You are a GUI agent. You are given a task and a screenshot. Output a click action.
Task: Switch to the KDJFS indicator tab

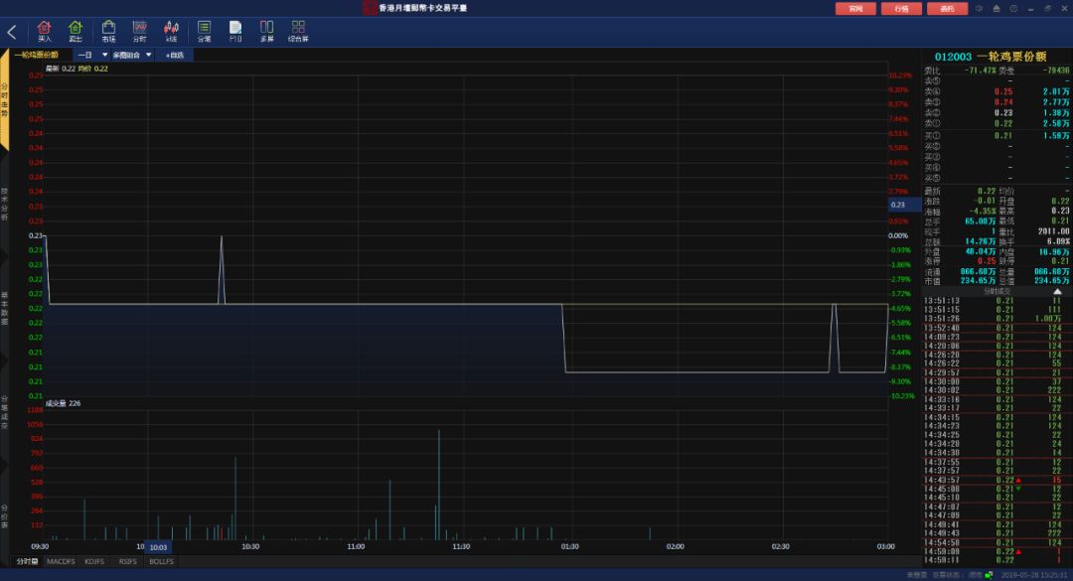94,561
